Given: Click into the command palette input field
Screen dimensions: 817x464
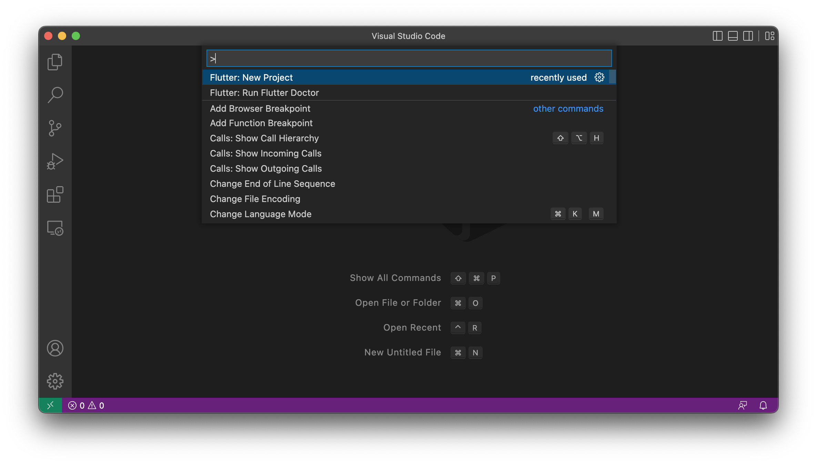Looking at the screenshot, I should (x=408, y=58).
